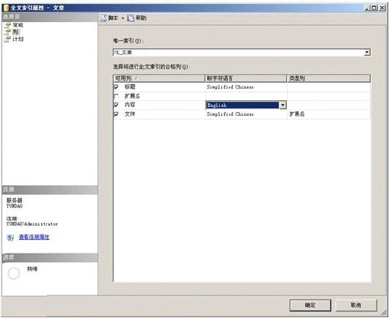389x318 pixels.
Task: Click the 确定 (OK) button
Action: click(x=310, y=305)
